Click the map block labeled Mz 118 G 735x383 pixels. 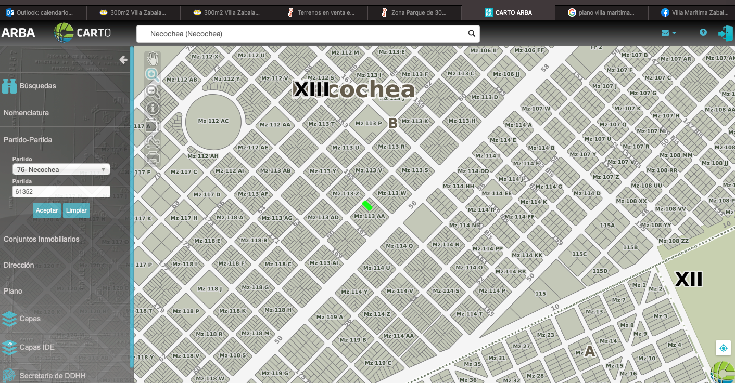click(256, 287)
